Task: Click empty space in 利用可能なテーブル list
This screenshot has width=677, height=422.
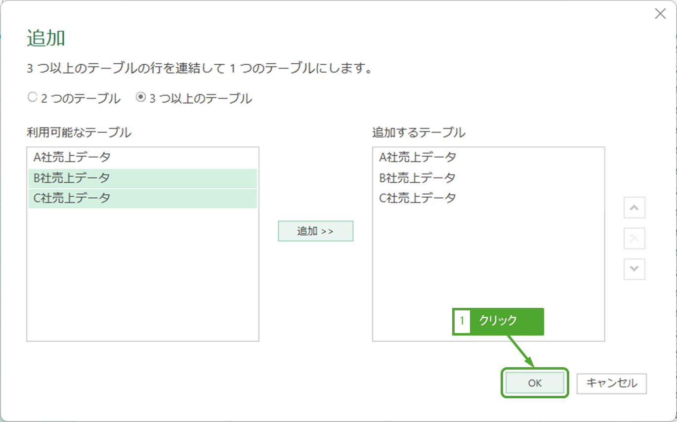Action: (142, 277)
